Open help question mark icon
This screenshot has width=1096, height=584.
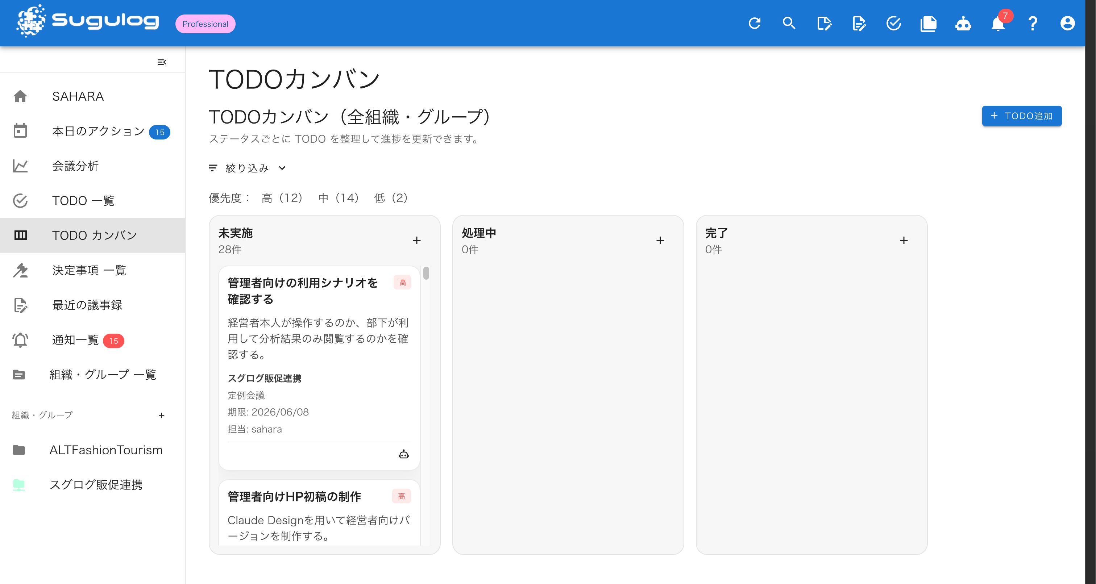pos(1033,24)
